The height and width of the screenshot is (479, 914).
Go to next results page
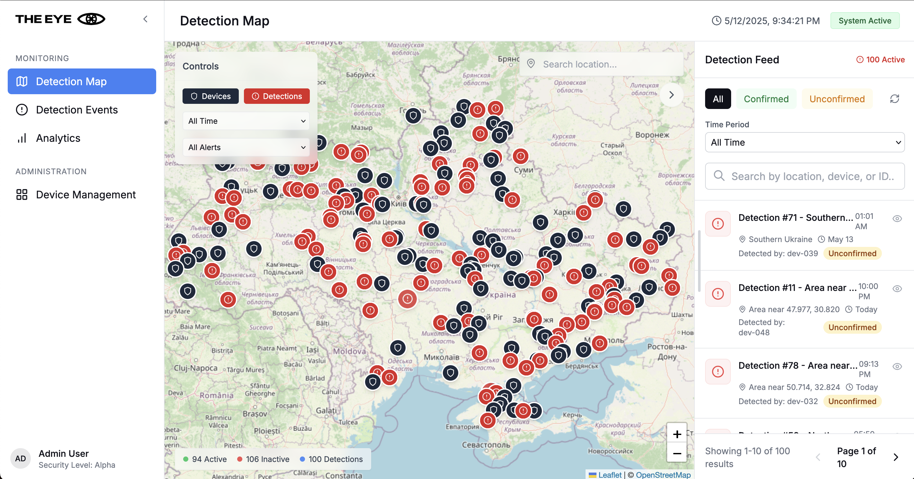coord(896,457)
